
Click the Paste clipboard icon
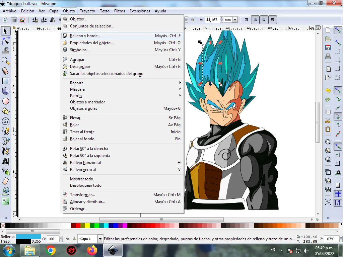[328, 129]
